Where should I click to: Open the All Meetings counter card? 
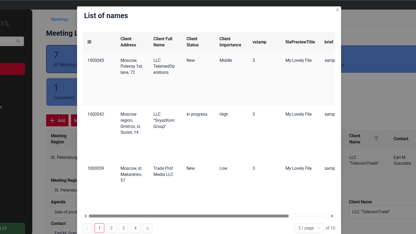[62, 59]
